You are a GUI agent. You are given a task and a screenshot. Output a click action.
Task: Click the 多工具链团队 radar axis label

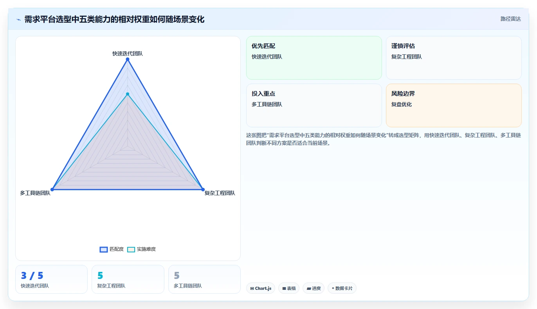[35, 193]
